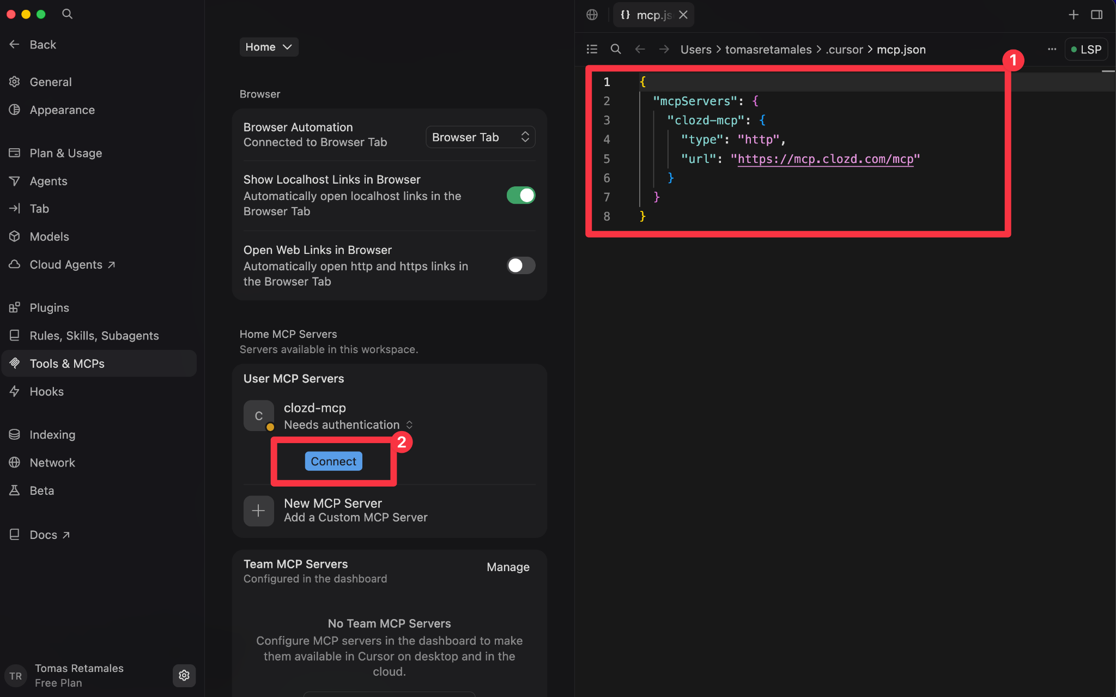This screenshot has height=697, width=1116.
Task: Open the Home workspace dropdown
Action: click(x=269, y=47)
